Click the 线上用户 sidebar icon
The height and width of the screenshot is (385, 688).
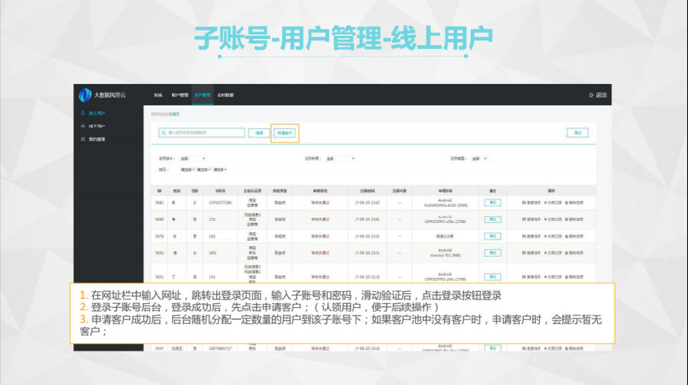[82, 113]
